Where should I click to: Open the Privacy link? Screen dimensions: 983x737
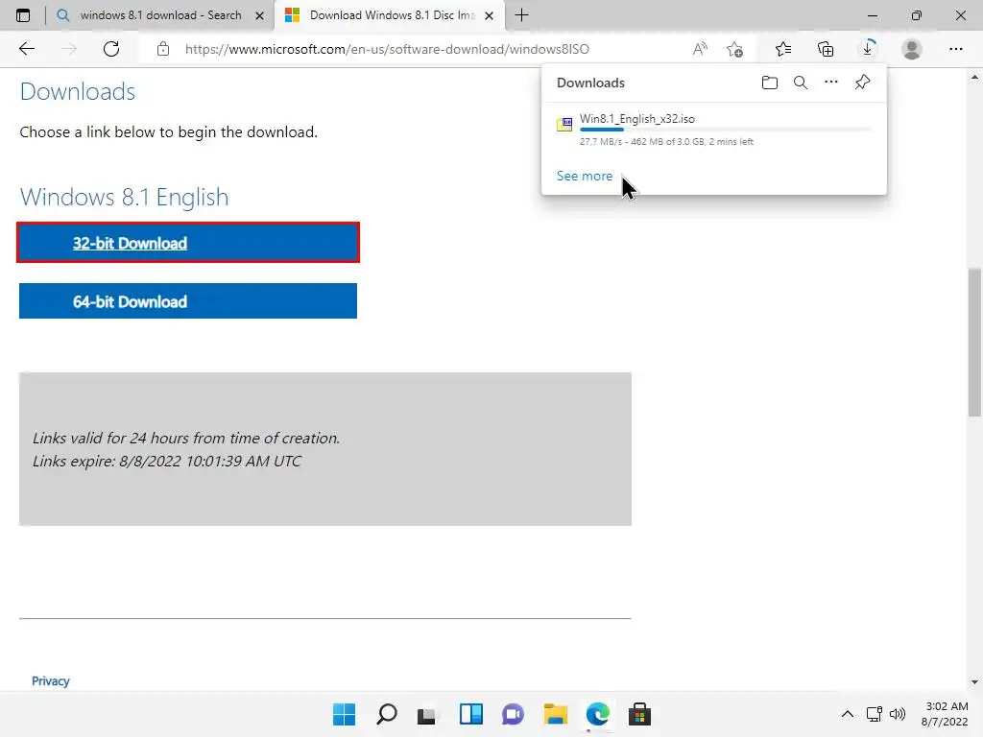tap(51, 680)
